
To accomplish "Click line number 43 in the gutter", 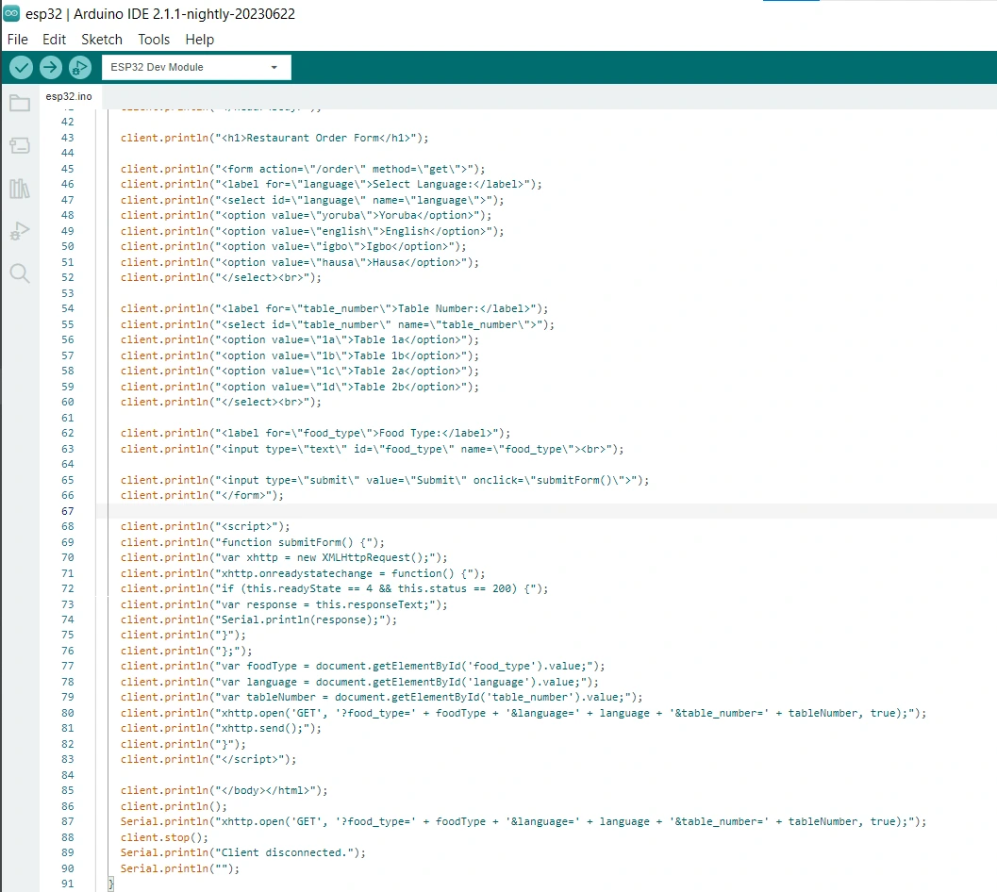I will click(x=67, y=138).
